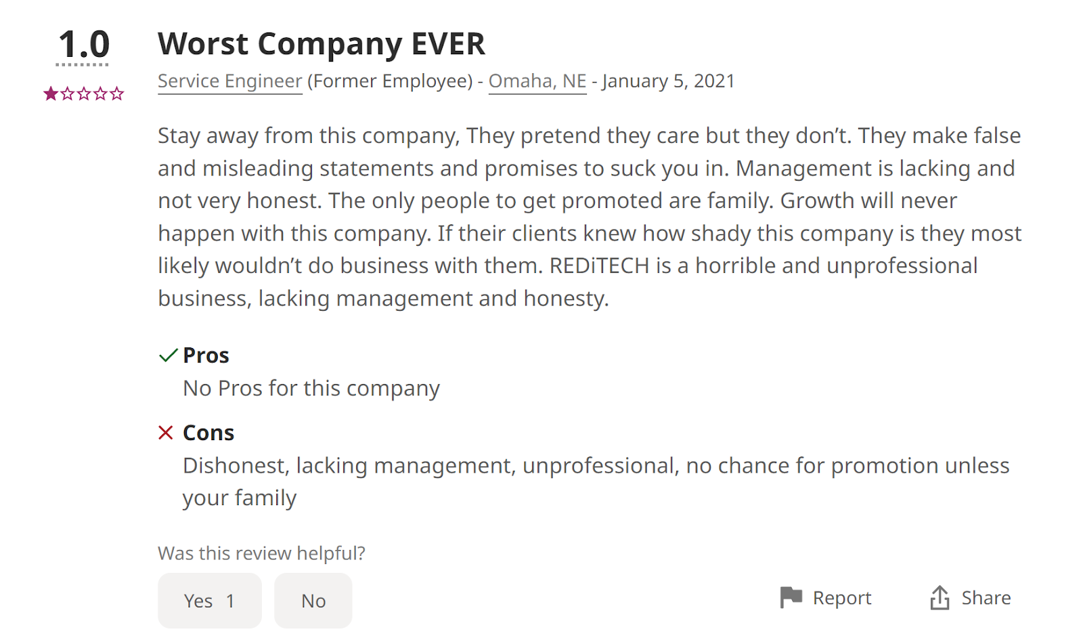Mark review helpful with Yes button

click(x=209, y=601)
